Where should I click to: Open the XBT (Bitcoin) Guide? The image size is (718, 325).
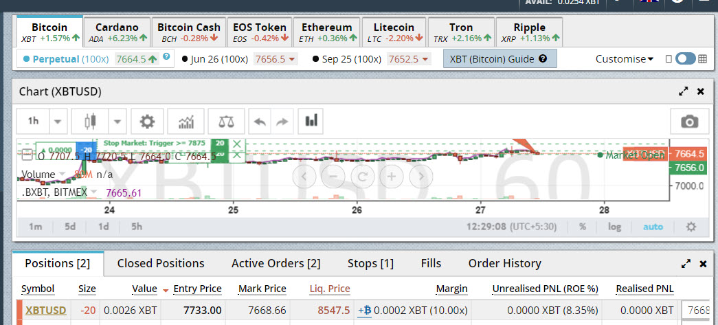(500, 59)
